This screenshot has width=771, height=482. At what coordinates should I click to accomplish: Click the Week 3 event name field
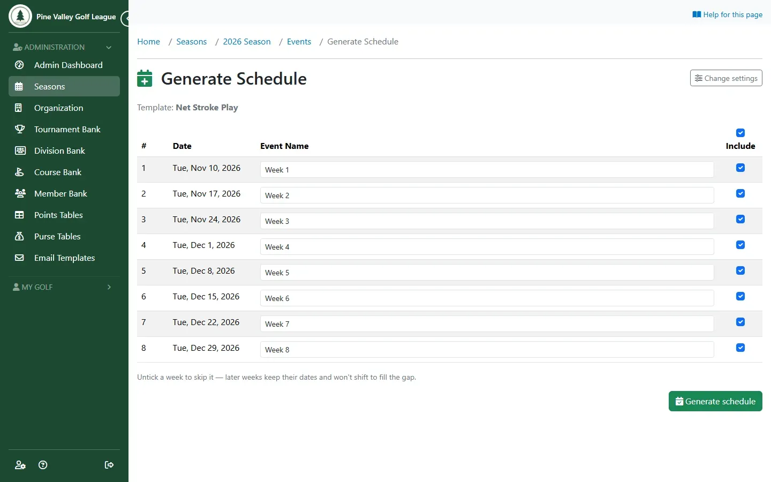click(x=487, y=221)
